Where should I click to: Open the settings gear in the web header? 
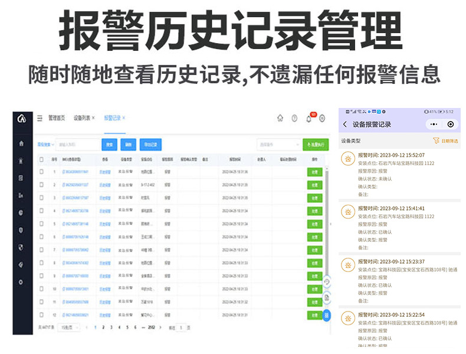point(322,119)
